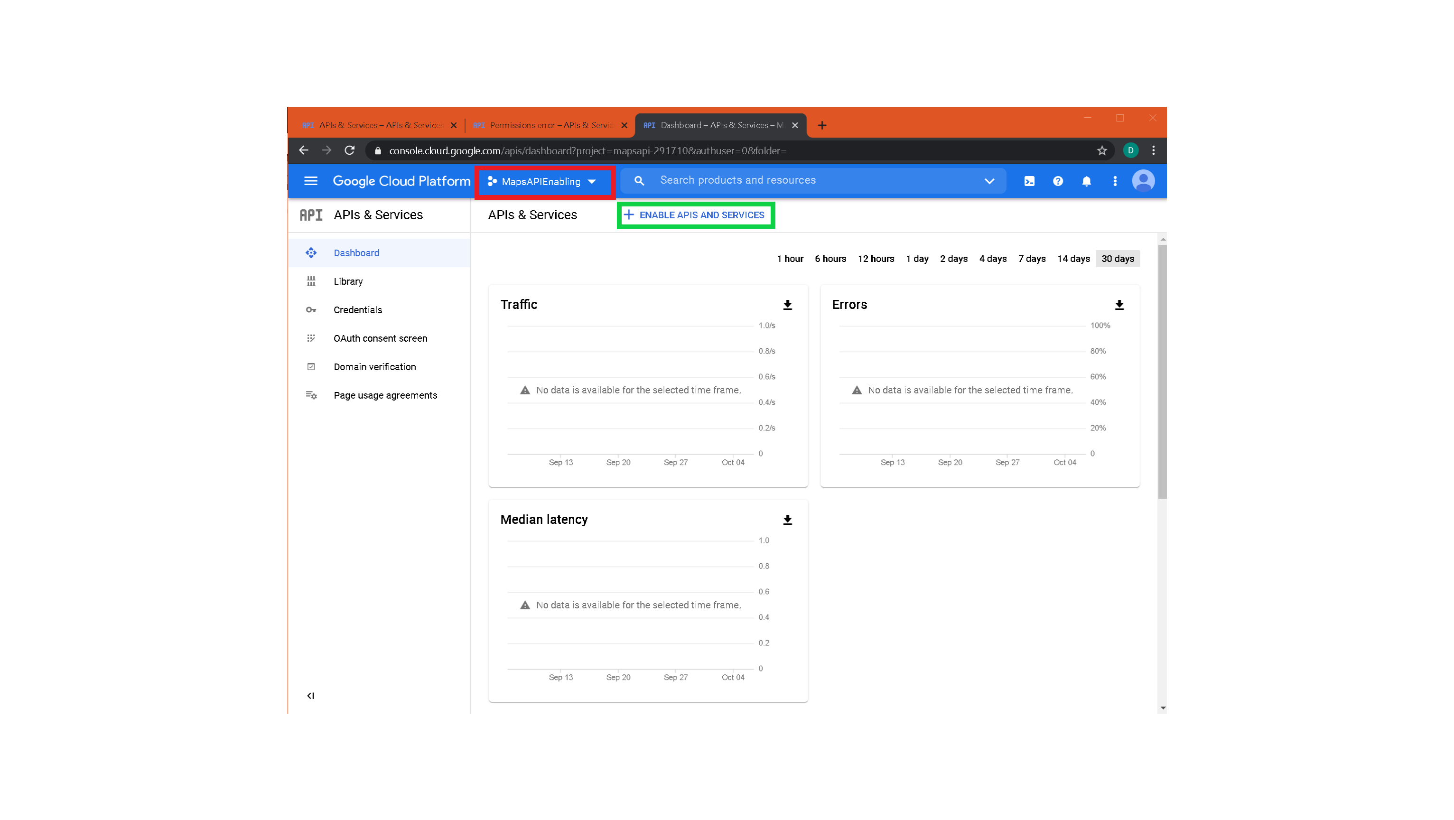Activate Cloud Shell terminal icon

[1029, 181]
